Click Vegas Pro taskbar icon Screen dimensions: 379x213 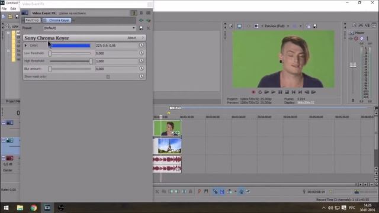click(47, 208)
